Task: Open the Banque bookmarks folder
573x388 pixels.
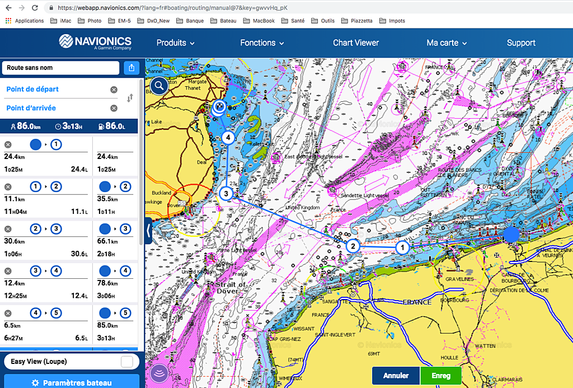Action: click(190, 21)
